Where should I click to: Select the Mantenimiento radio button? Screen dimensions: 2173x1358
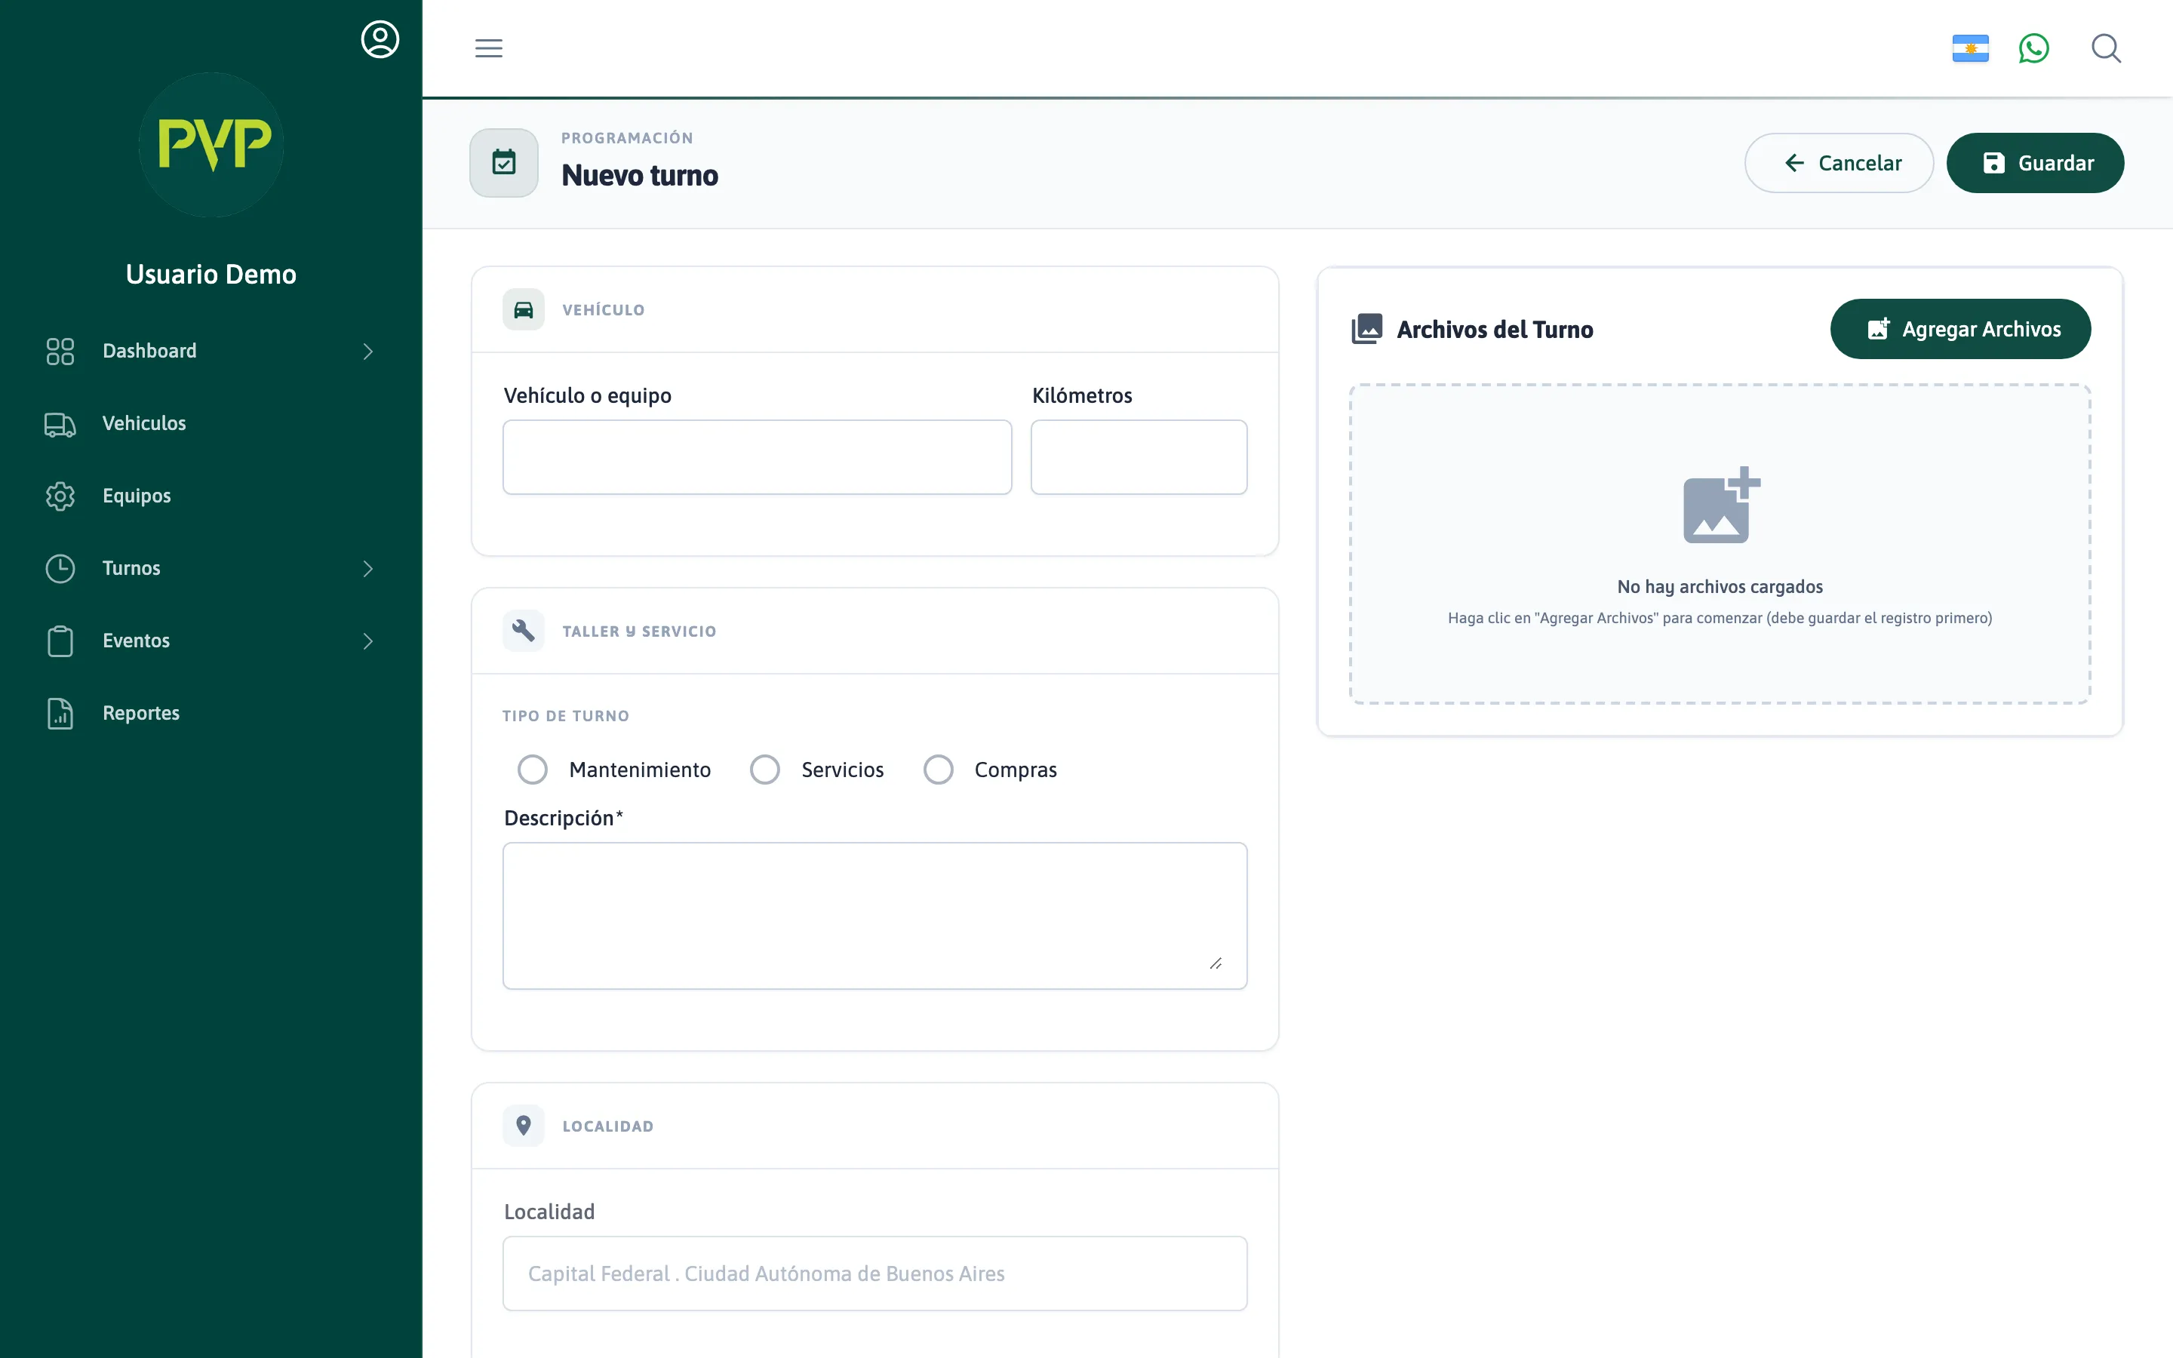click(533, 770)
